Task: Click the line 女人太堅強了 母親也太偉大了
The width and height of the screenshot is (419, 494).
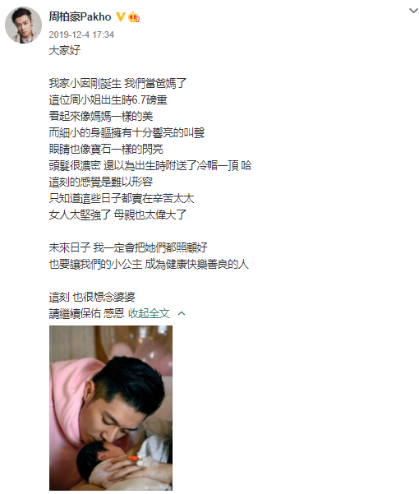Action: coord(117,215)
